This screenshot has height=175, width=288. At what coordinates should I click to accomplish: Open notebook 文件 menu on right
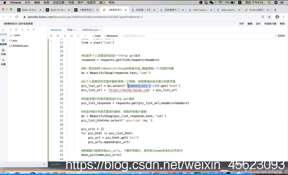[x=241, y=24]
